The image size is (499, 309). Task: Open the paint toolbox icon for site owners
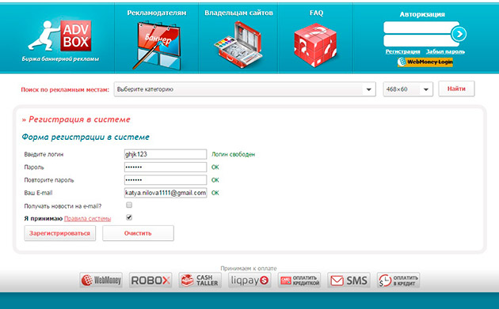click(238, 44)
